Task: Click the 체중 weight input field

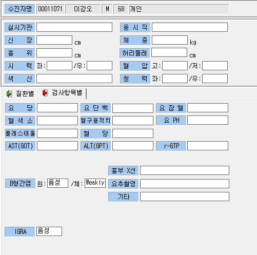Action: [170, 40]
